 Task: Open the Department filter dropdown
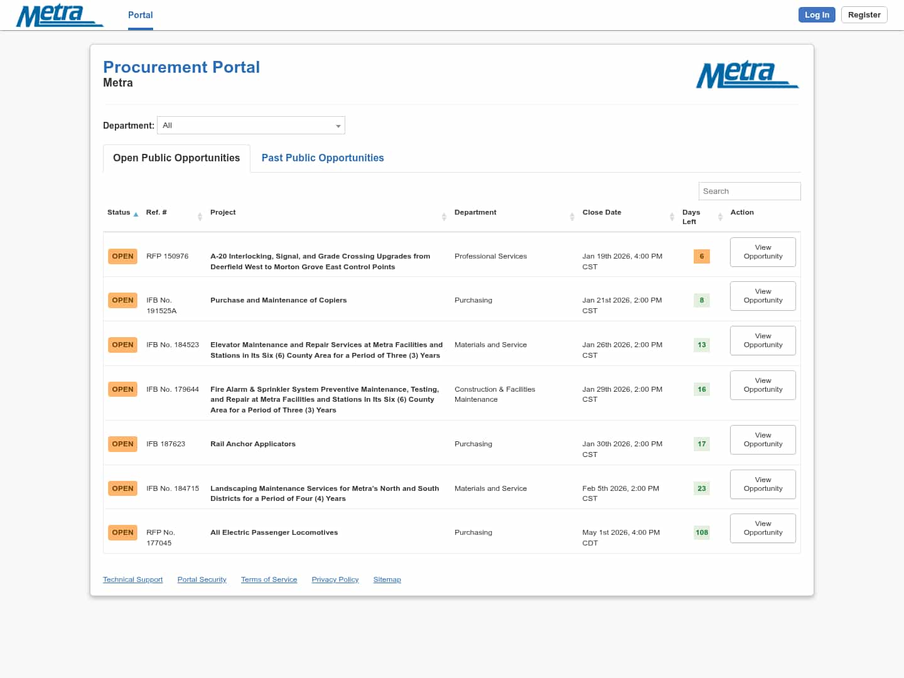pyautogui.click(x=251, y=126)
